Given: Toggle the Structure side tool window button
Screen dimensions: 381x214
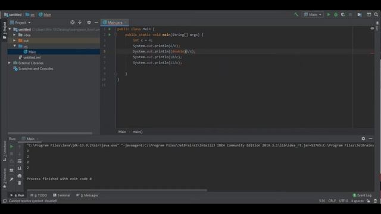Looking at the screenshot, I should 5,150.
